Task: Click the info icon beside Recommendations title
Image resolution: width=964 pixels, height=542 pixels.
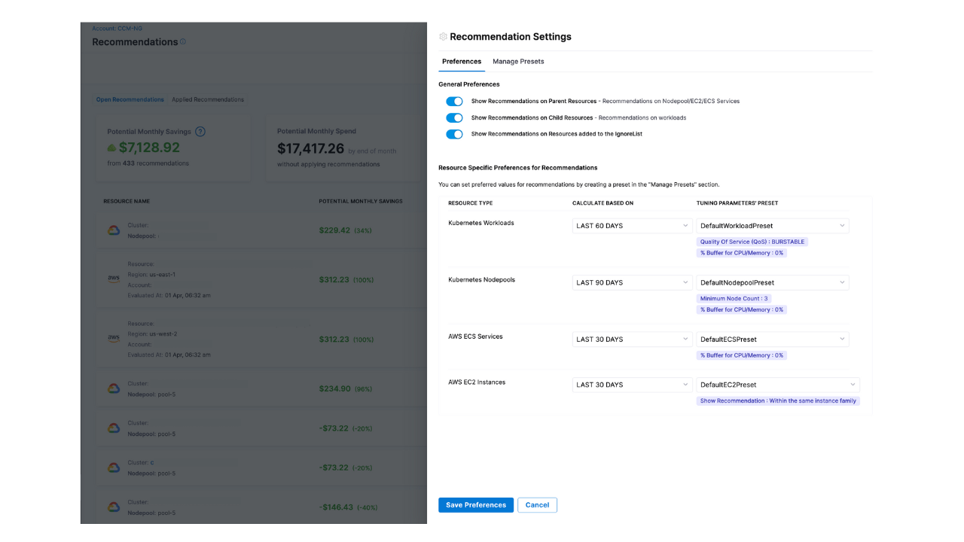Action: point(183,42)
